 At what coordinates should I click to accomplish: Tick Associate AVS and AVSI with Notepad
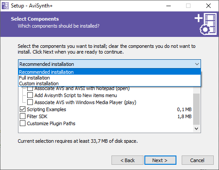(30, 88)
